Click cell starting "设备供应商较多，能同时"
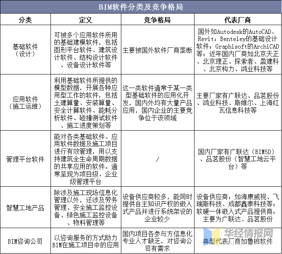This screenshot has width=282, height=254. pos(158,208)
